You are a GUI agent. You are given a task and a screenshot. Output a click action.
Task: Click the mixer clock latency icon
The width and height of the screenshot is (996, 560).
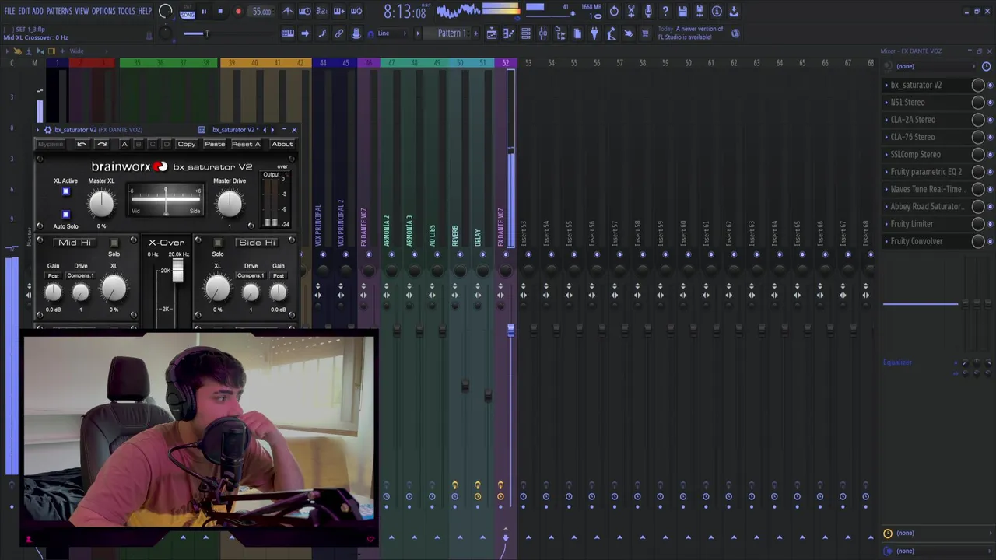(986, 67)
